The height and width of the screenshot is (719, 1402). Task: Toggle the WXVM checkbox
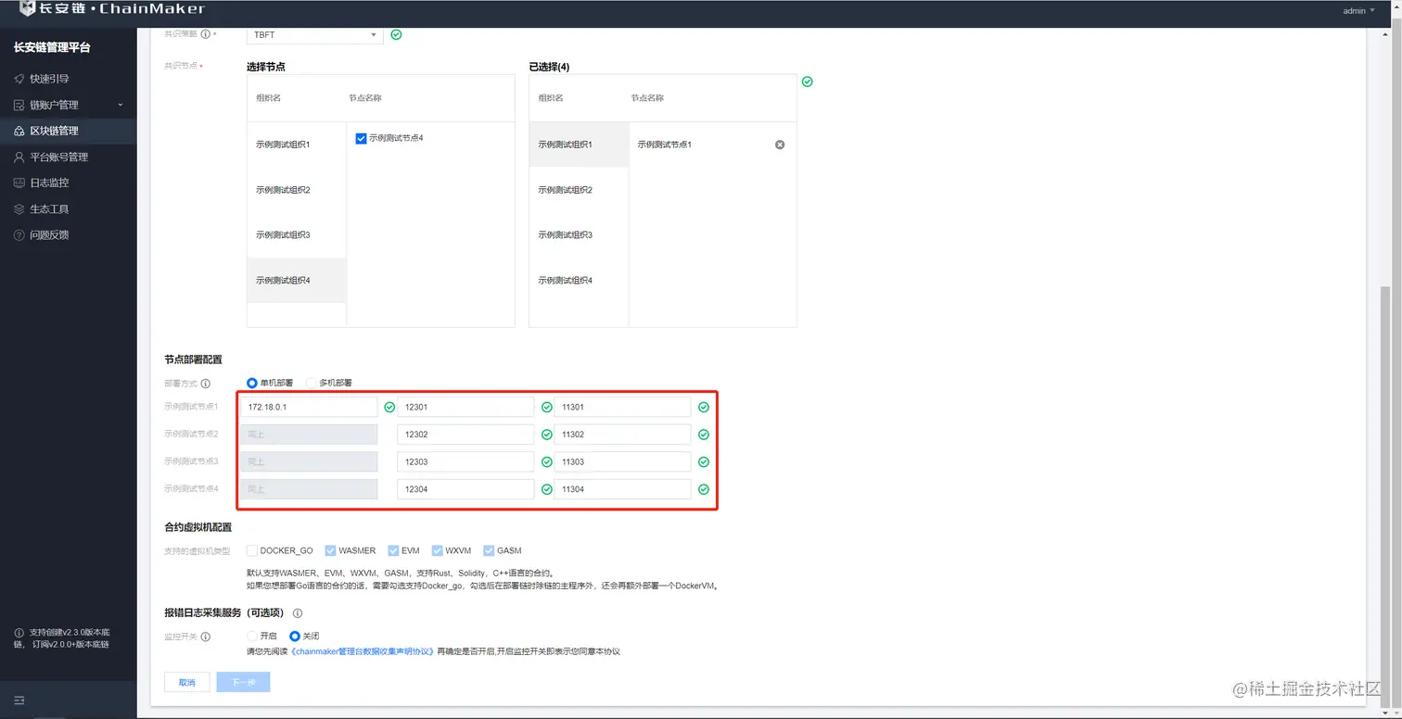(x=438, y=550)
